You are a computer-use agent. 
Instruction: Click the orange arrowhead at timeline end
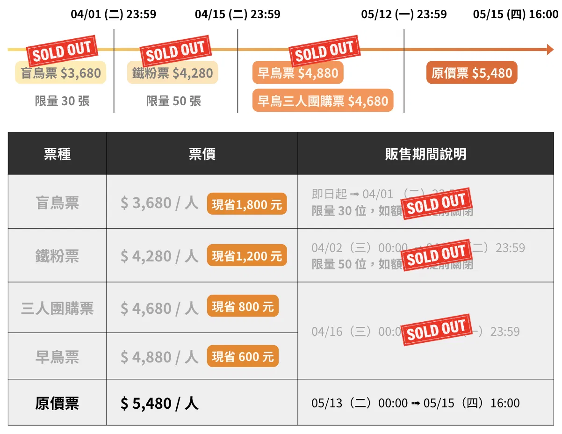(x=550, y=49)
